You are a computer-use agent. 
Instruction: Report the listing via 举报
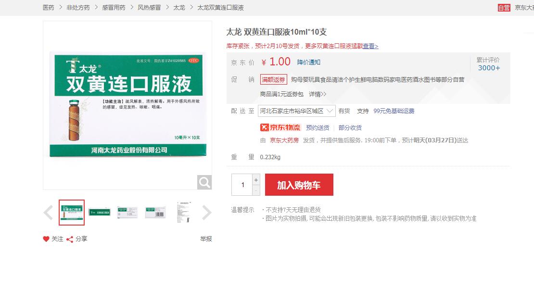[206, 239]
